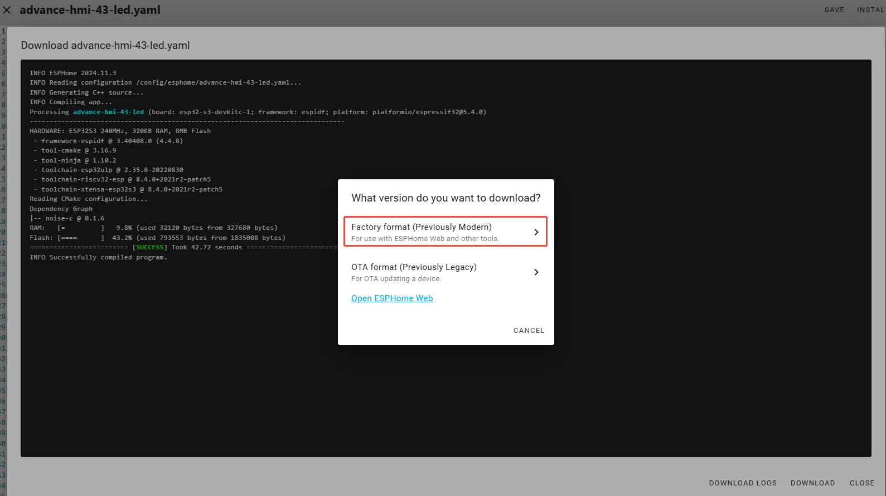Click the 'Download advance-hmi-43-led.yaml' heading
The width and height of the screenshot is (886, 496).
105,46
